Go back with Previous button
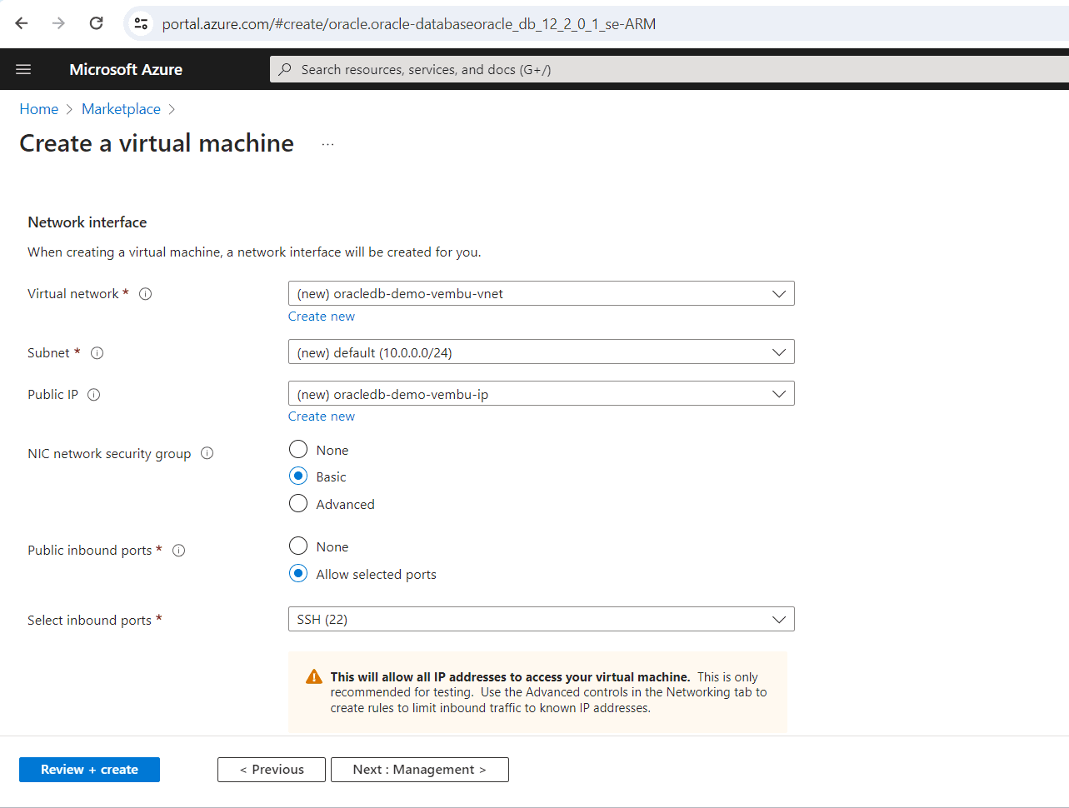 pos(272,770)
